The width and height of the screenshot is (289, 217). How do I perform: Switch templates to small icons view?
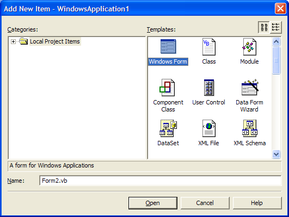(276, 27)
